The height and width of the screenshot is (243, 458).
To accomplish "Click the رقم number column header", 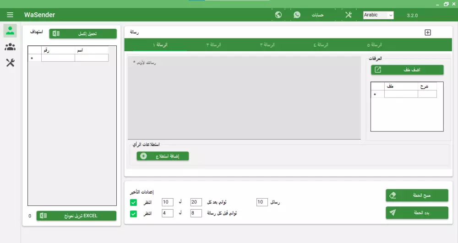I will (x=58, y=50).
